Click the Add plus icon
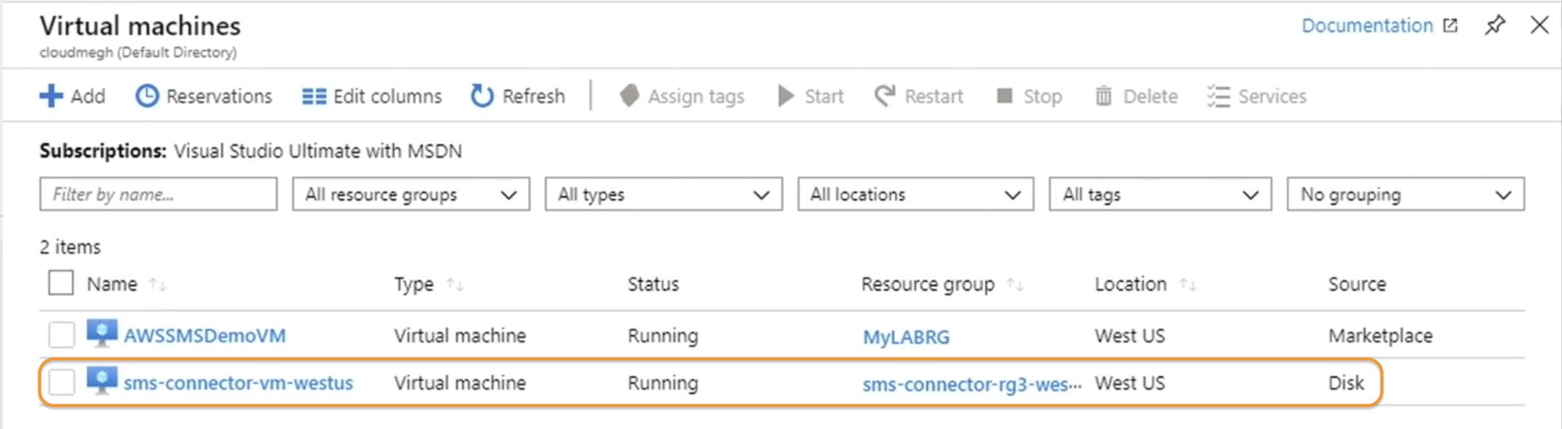 51,96
